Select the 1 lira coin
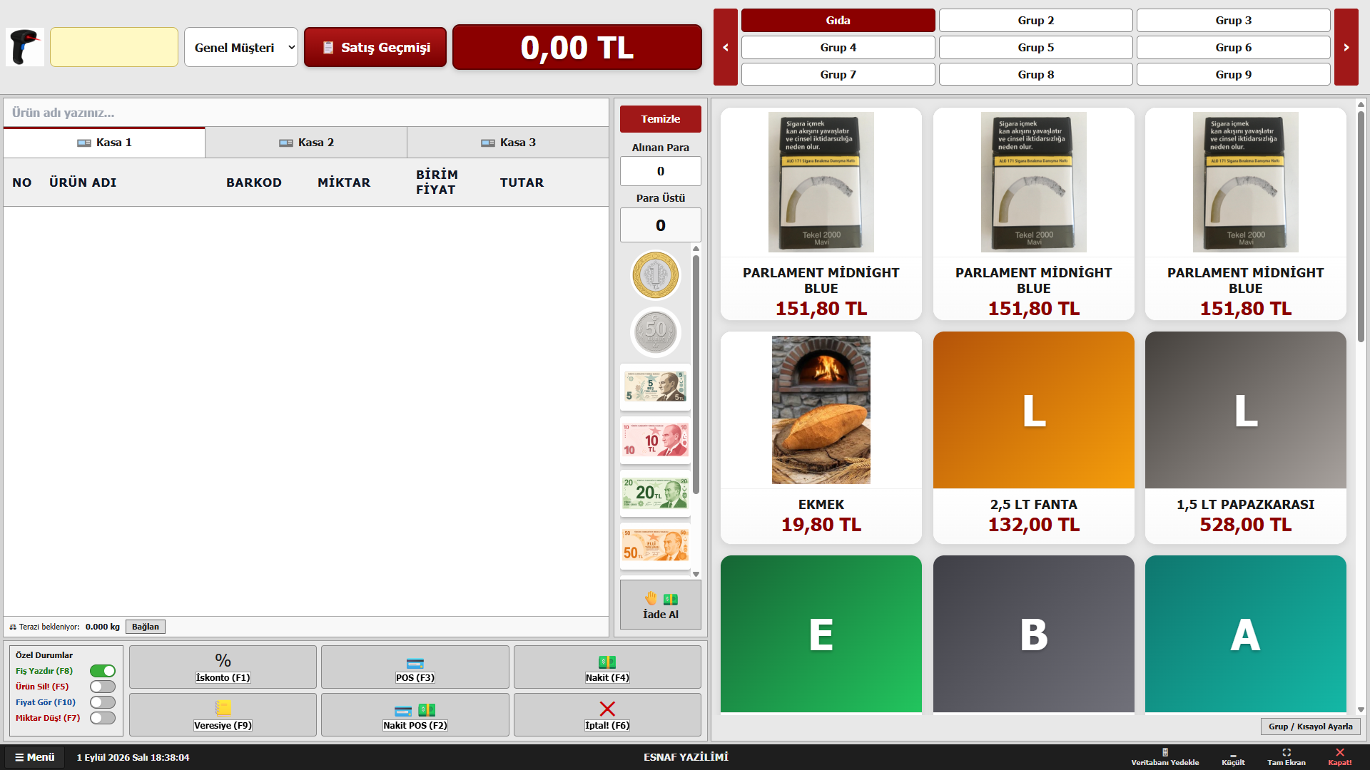The image size is (1370, 770). pyautogui.click(x=655, y=275)
